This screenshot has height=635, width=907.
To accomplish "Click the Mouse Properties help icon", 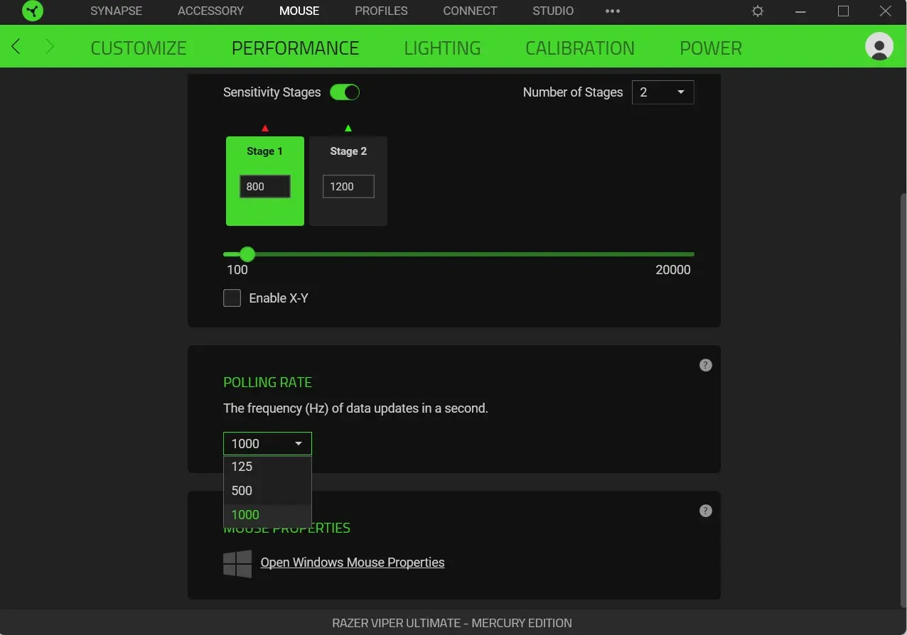I will pyautogui.click(x=705, y=511).
